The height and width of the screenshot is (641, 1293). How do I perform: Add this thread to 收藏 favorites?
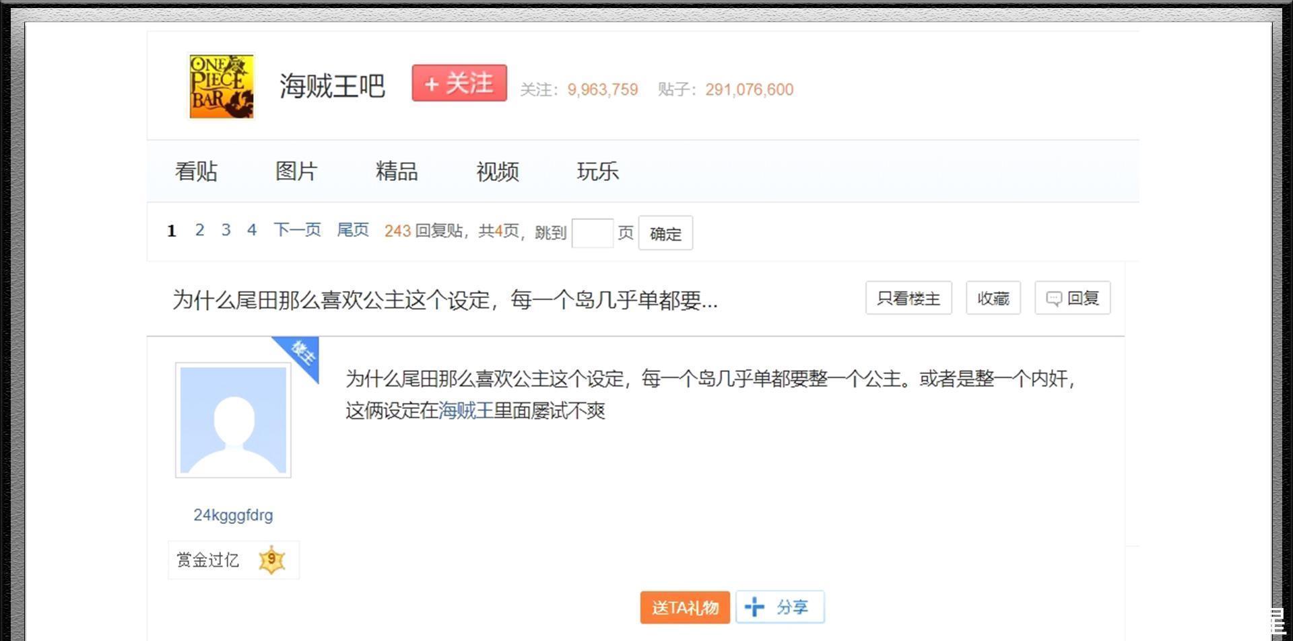pyautogui.click(x=993, y=298)
